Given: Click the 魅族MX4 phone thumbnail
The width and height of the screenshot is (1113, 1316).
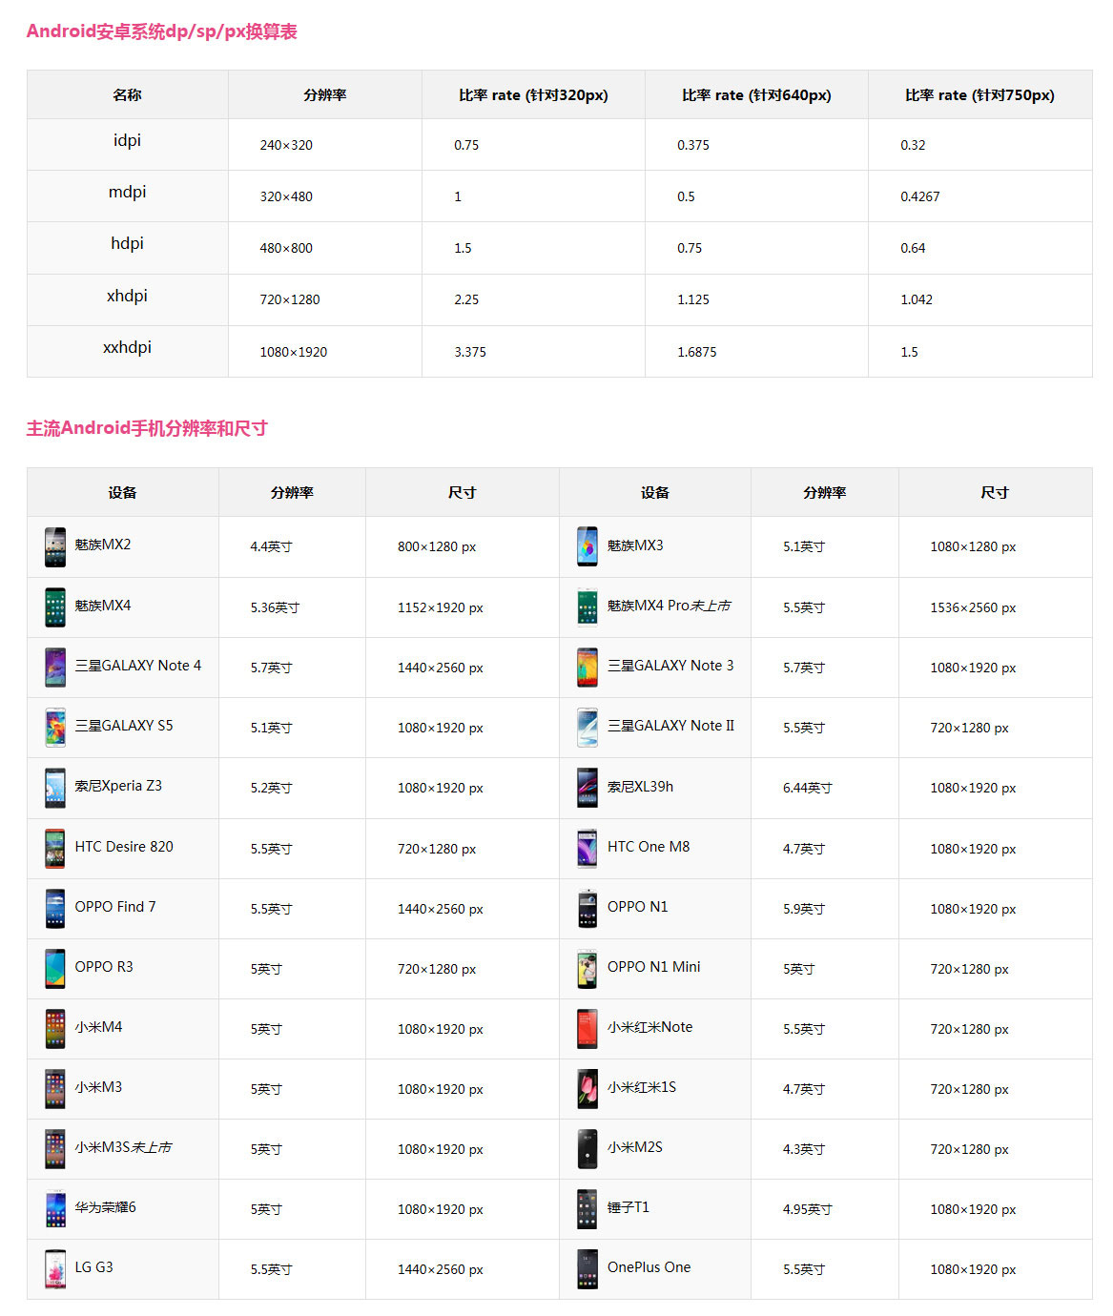Looking at the screenshot, I should tap(55, 607).
